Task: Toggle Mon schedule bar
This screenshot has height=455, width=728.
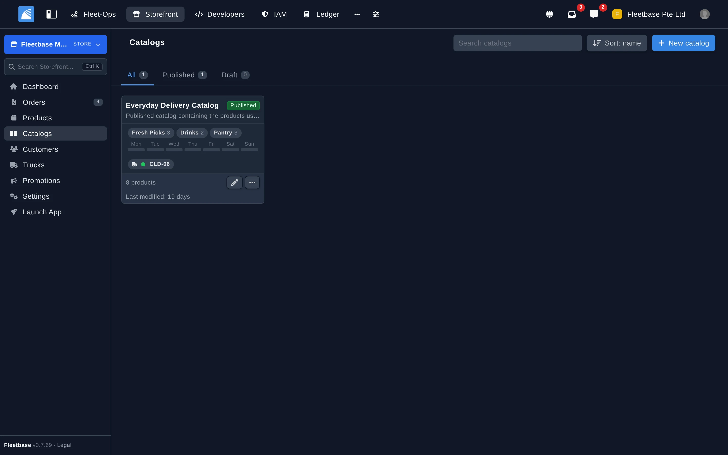Action: point(136,150)
